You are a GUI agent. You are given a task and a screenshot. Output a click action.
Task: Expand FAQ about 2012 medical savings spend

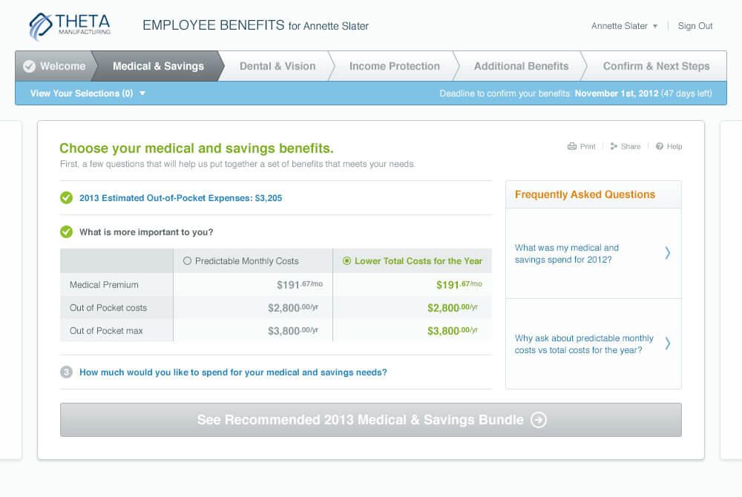[593, 254]
